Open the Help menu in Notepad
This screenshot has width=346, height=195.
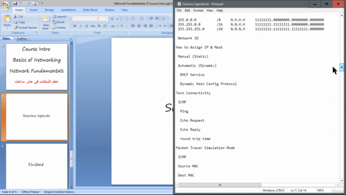coord(219,10)
